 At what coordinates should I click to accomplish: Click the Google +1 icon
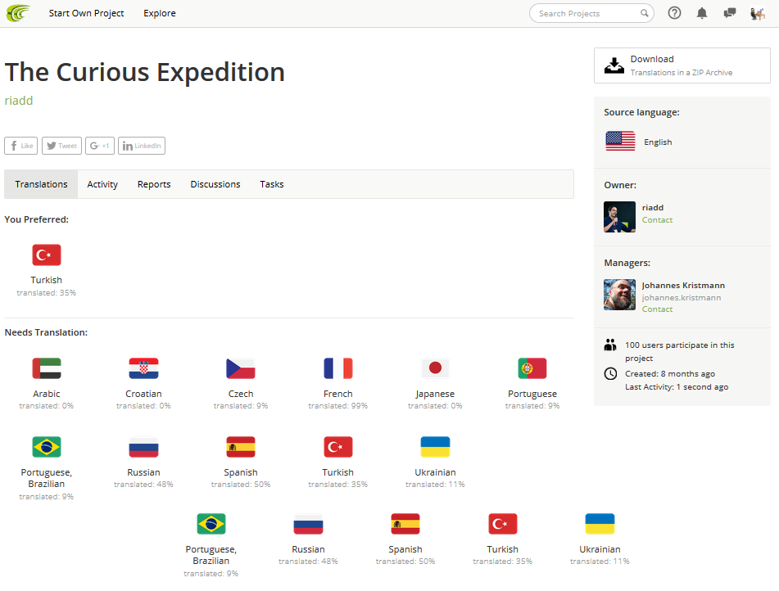[x=100, y=146]
